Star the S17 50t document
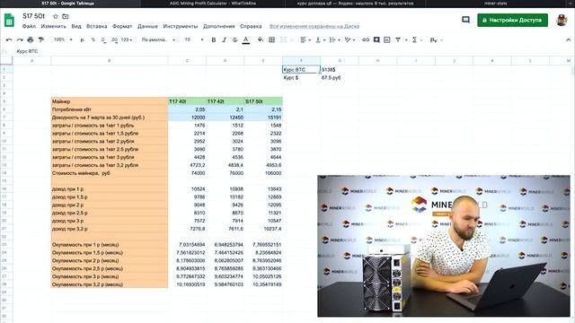Screen dimensions: 575x323 (x=56, y=16)
